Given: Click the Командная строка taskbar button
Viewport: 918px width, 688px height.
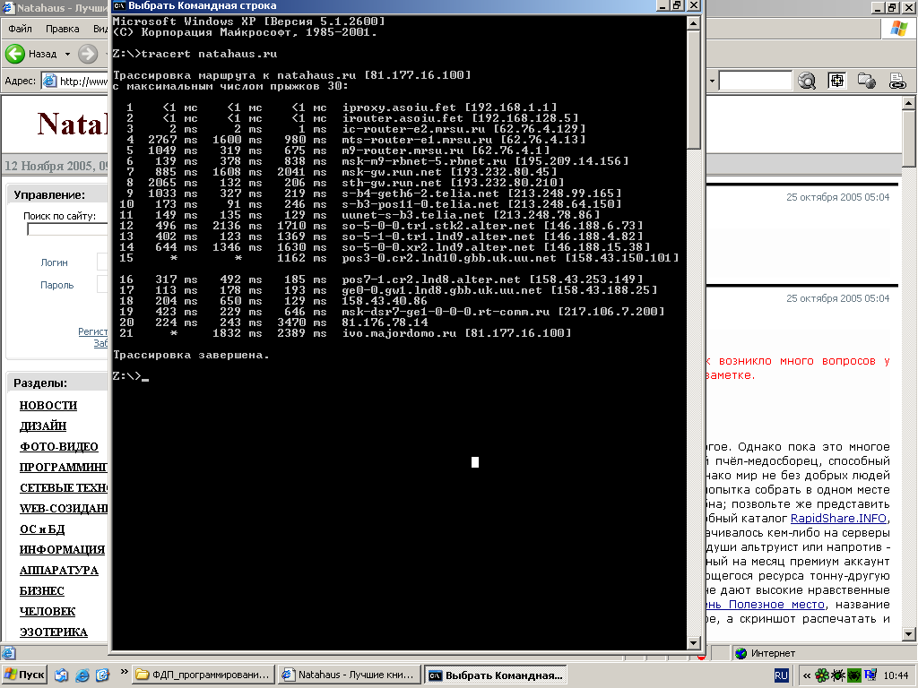Looking at the screenshot, I should coord(495,675).
